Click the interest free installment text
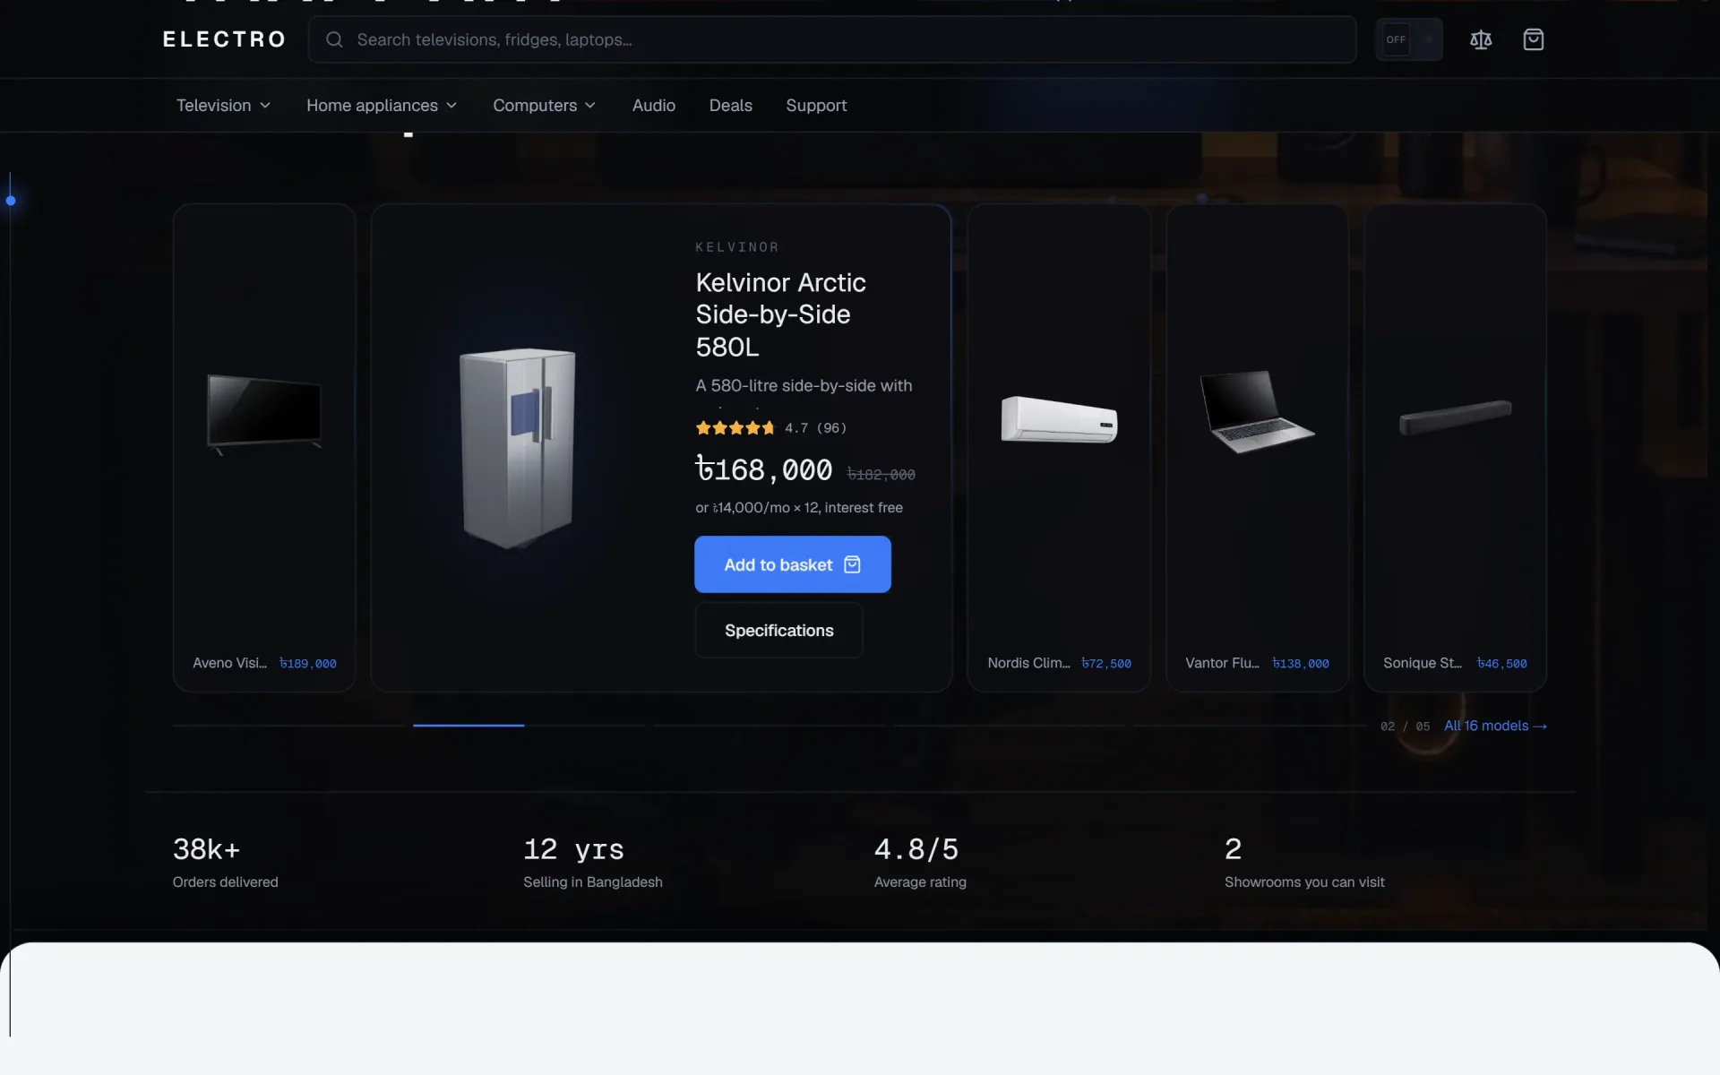 [799, 507]
